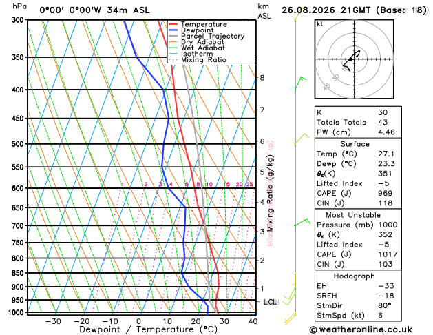Click the Hodograph section header
The width and height of the screenshot is (433, 335).
(x=355, y=276)
